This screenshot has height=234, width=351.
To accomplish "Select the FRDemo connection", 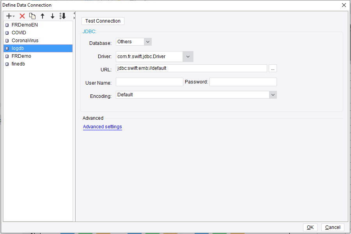I will [38, 56].
